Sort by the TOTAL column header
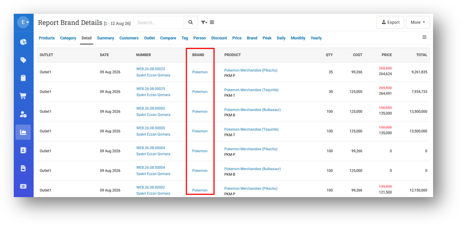Image resolution: width=461 pixels, height=225 pixels. point(421,55)
